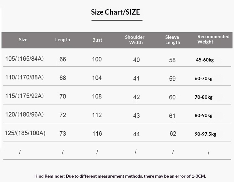Click the 110/(170/88A) size cell
This screenshot has height=182, width=234.
point(24,77)
